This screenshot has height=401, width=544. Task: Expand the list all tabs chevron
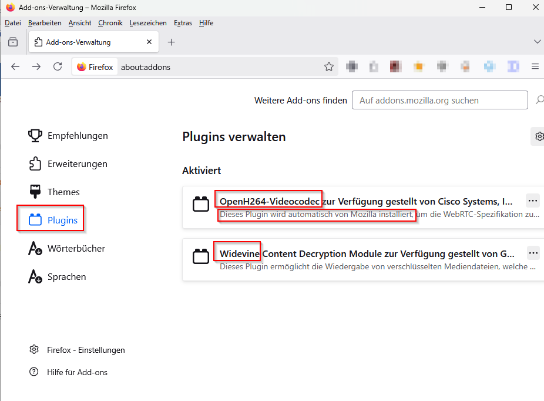coord(537,42)
